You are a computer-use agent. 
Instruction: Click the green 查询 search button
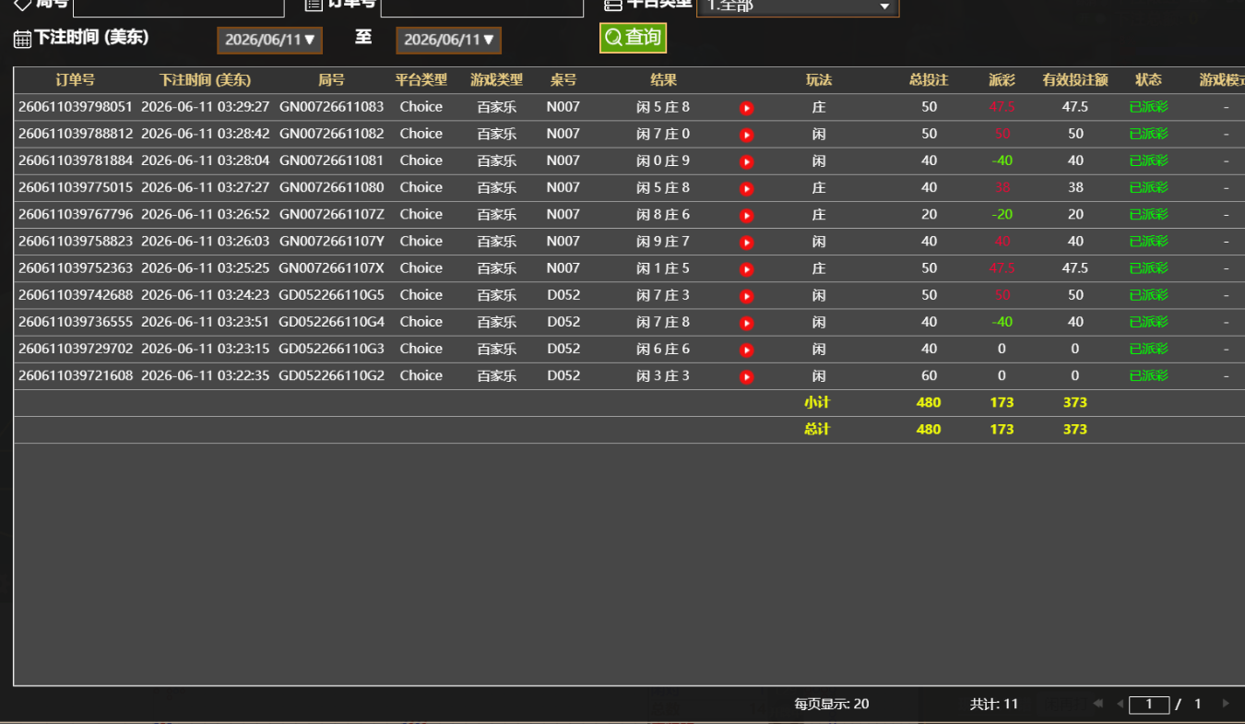pyautogui.click(x=633, y=38)
